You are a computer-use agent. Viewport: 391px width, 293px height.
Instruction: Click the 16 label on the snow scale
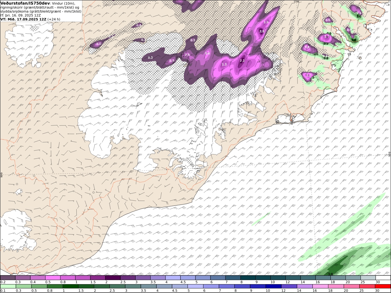pyautogui.click(x=317, y=282)
